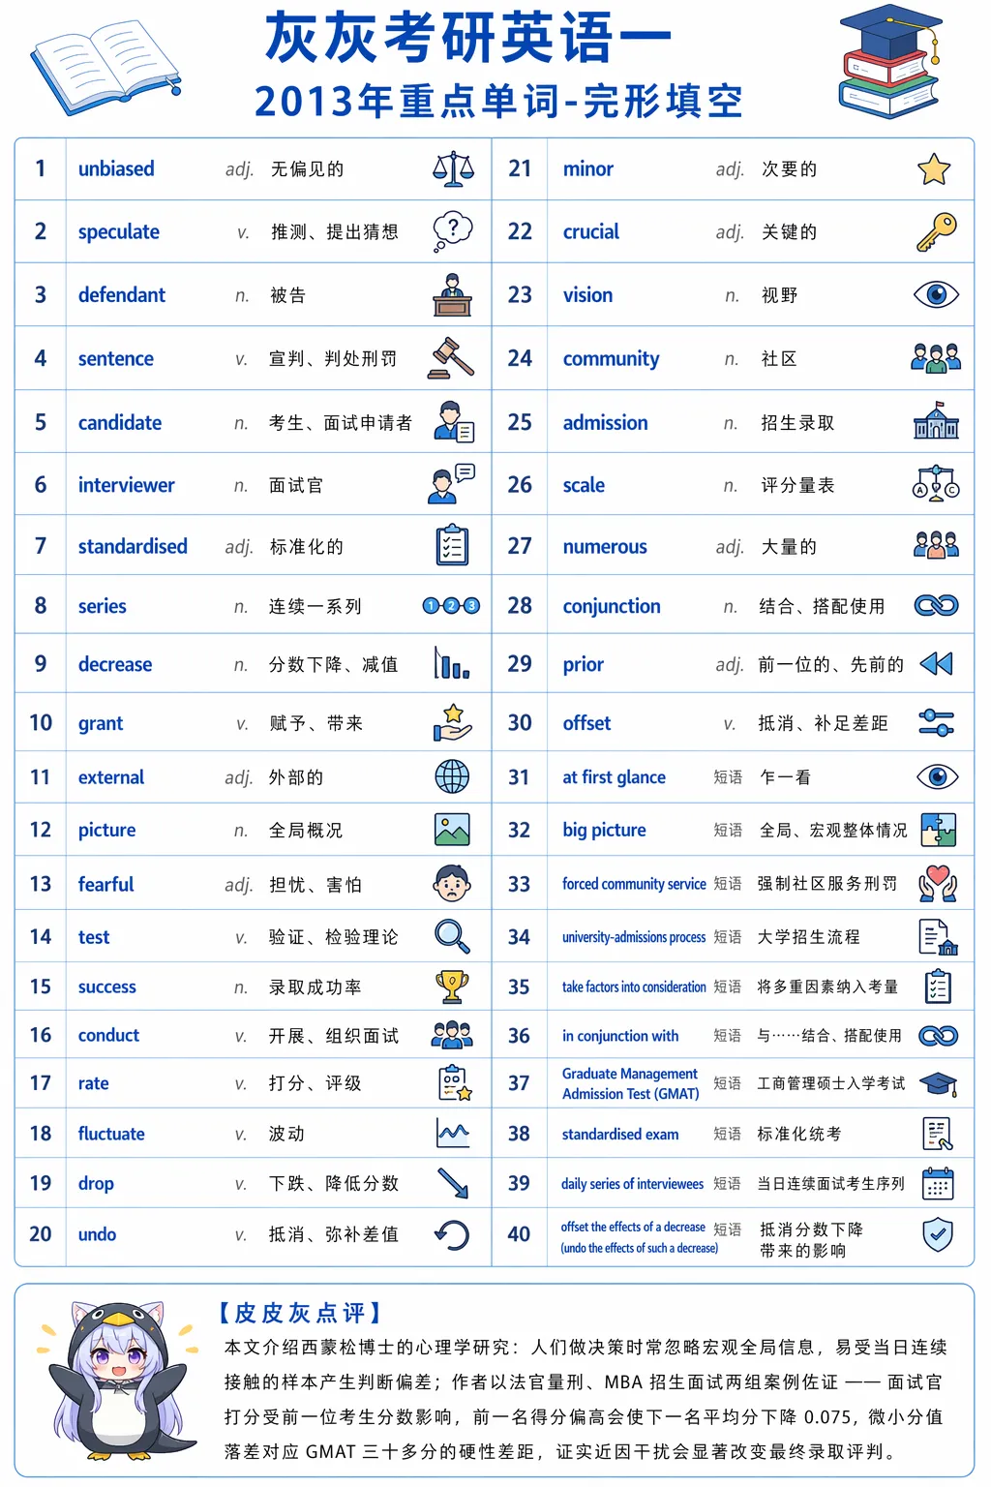Click the word admission

coord(606,422)
